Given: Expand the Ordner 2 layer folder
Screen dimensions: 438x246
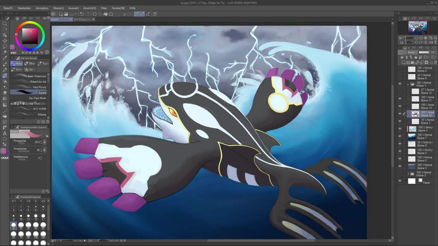Looking at the screenshot, I should point(408,174).
